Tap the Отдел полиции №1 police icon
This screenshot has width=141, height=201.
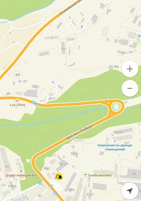point(21,171)
